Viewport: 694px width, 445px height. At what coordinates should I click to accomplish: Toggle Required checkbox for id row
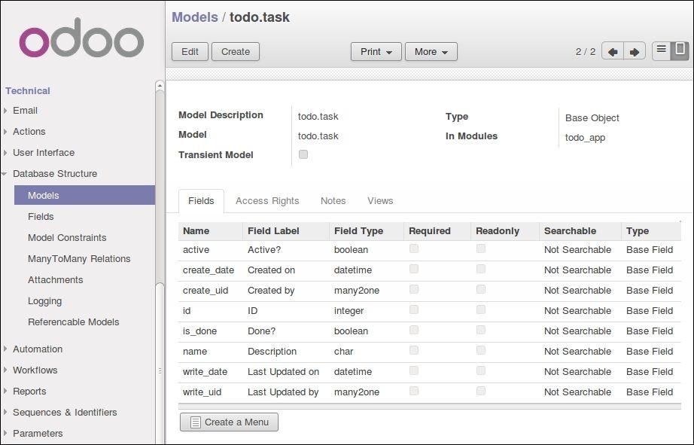[414, 310]
